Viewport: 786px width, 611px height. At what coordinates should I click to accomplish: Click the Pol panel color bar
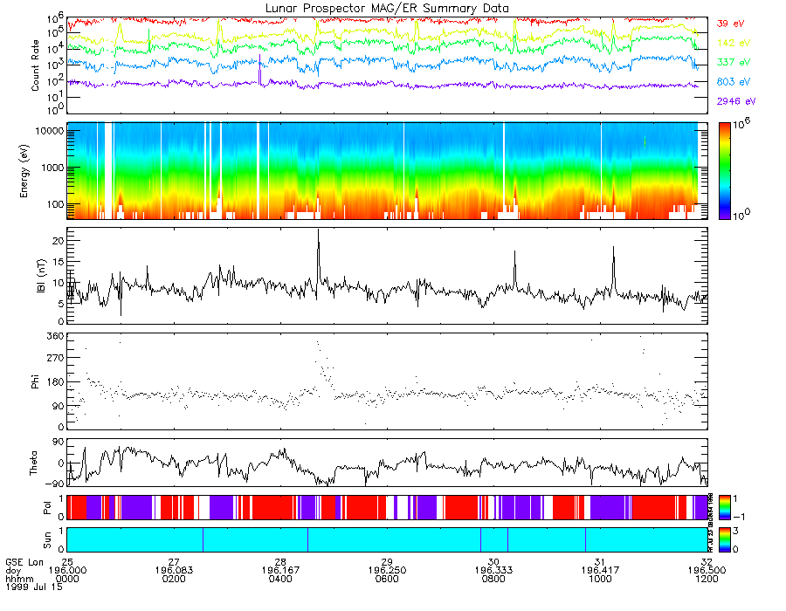point(724,508)
